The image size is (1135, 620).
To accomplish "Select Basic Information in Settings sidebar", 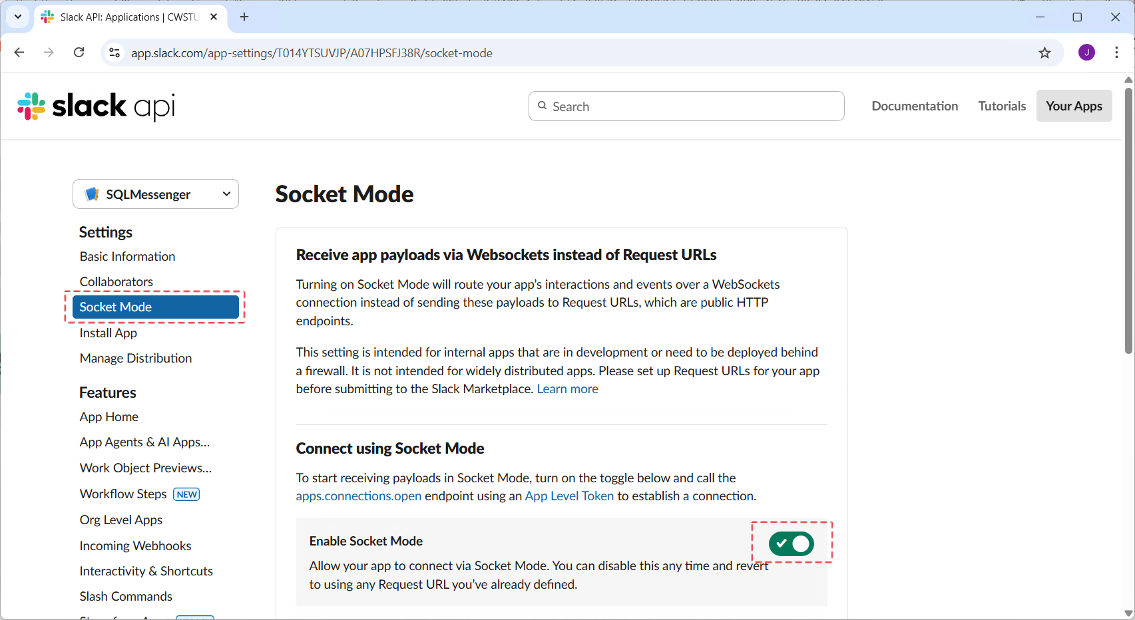I will (127, 257).
